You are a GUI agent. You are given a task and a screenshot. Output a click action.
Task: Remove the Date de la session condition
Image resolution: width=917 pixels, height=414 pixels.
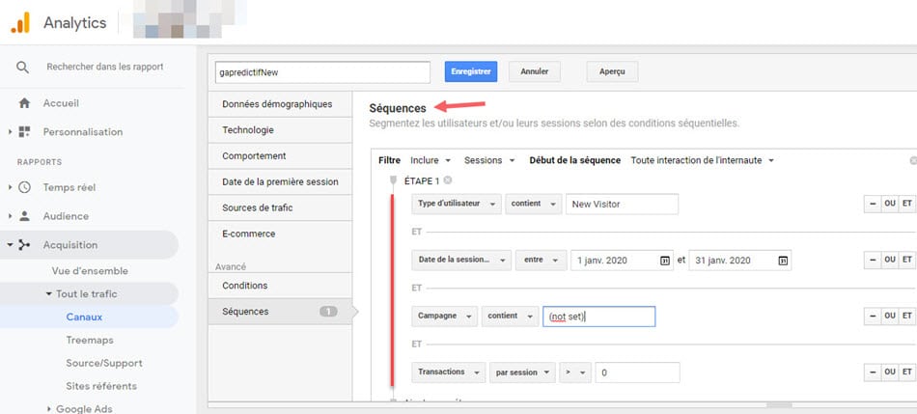pyautogui.click(x=873, y=260)
